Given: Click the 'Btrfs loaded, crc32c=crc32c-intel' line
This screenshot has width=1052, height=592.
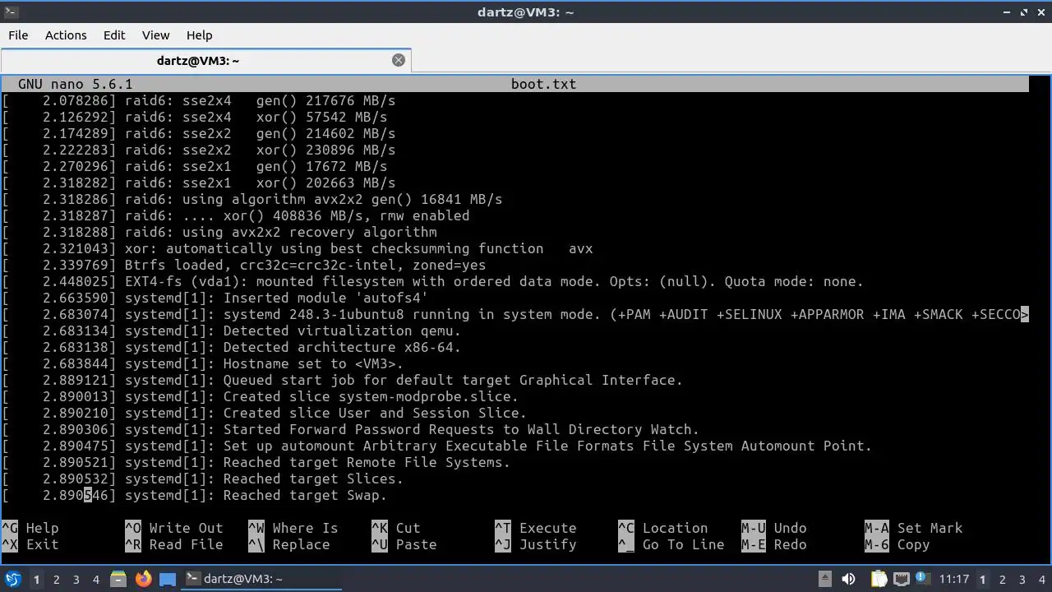Looking at the screenshot, I should (x=244, y=265).
